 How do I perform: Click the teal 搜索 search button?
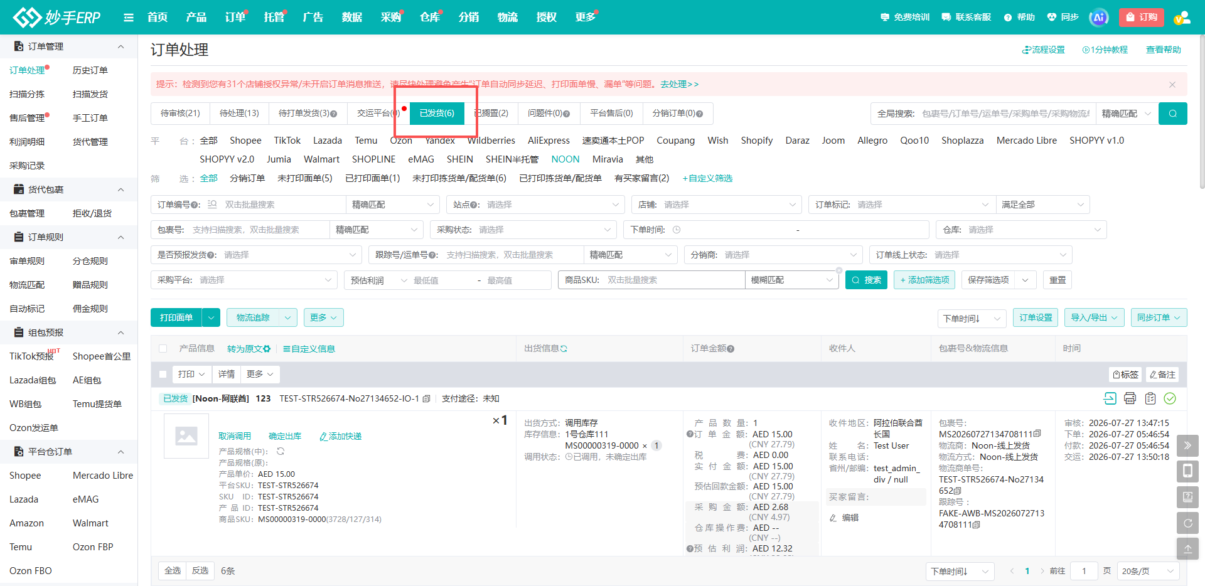tap(866, 280)
